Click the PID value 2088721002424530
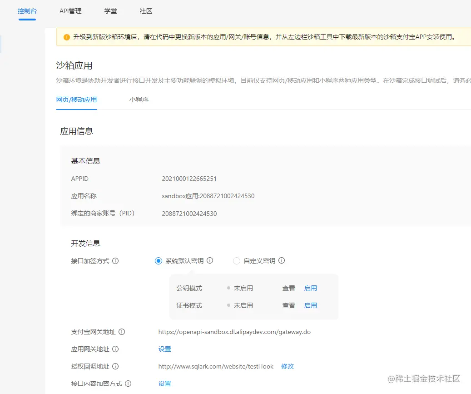471x394 pixels. click(x=189, y=214)
